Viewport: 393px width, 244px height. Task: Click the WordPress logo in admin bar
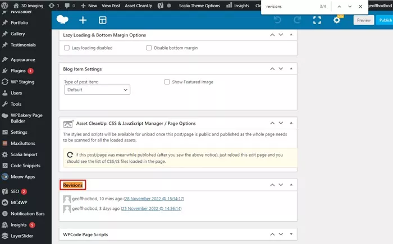click(4, 5)
